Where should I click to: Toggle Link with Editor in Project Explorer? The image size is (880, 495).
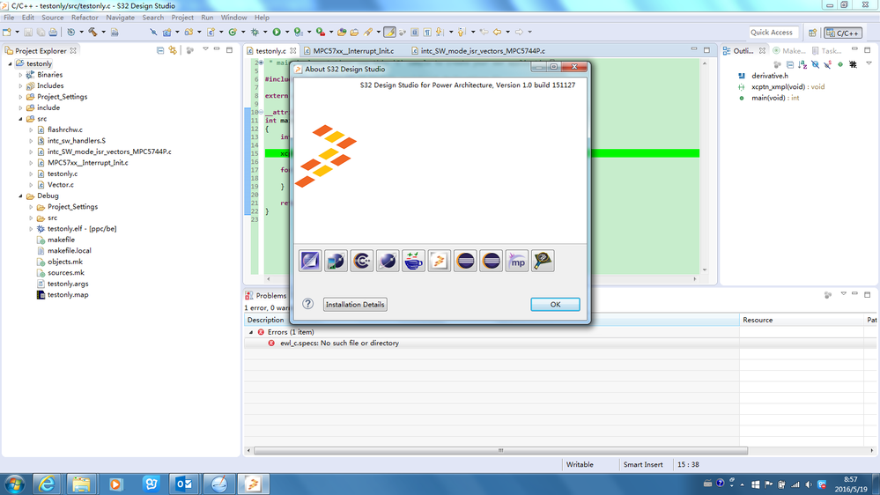pyautogui.click(x=173, y=50)
